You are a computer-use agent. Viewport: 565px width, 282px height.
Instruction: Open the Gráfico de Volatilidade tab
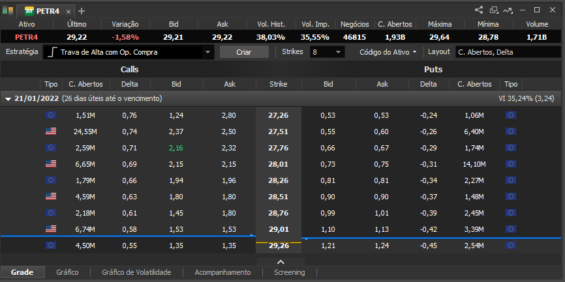(136, 272)
